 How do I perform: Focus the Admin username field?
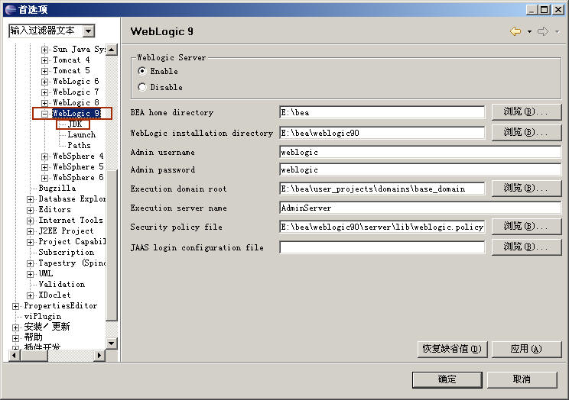coord(420,152)
